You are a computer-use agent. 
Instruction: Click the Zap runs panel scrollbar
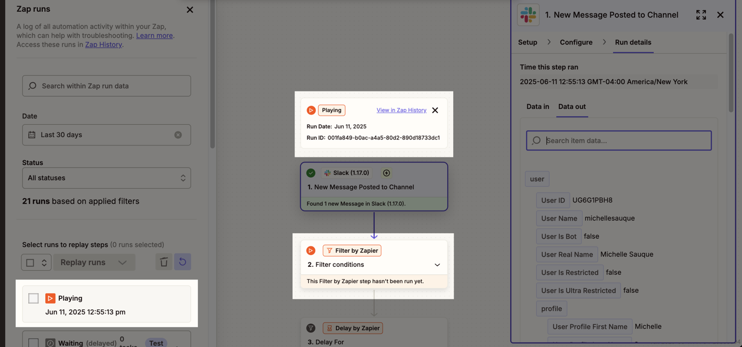pyautogui.click(x=212, y=74)
